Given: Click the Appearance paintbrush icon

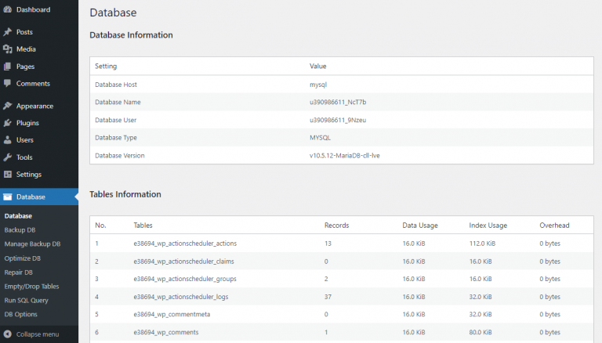Looking at the screenshot, I should (x=8, y=106).
